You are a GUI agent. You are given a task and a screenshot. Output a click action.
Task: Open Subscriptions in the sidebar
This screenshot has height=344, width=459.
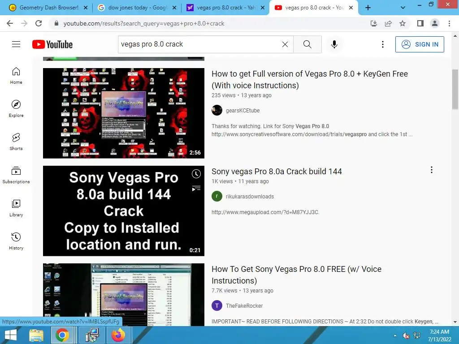click(16, 175)
